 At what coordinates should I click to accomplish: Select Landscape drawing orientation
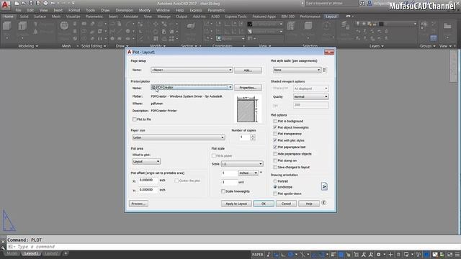point(275,187)
